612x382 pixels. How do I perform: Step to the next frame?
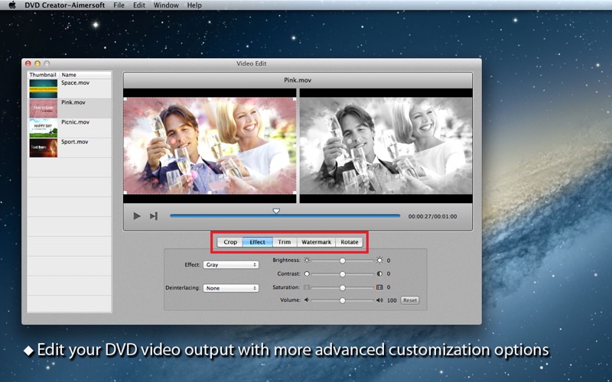click(154, 216)
